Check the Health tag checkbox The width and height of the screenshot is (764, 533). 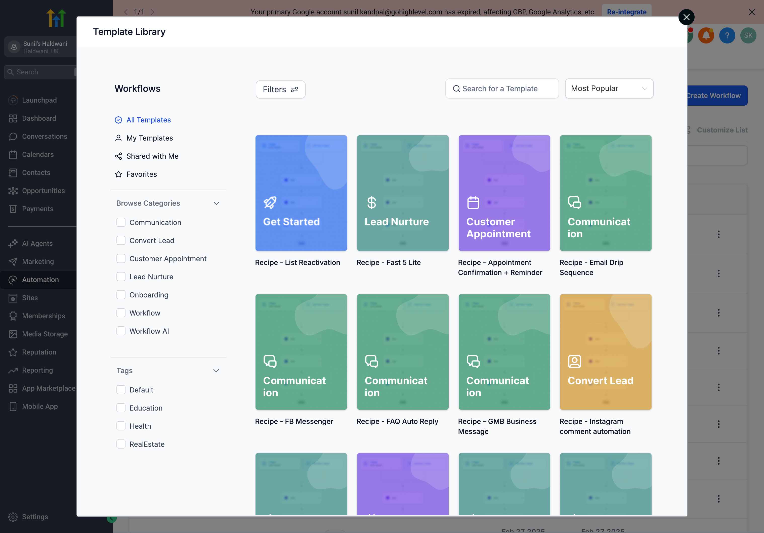[x=121, y=426]
